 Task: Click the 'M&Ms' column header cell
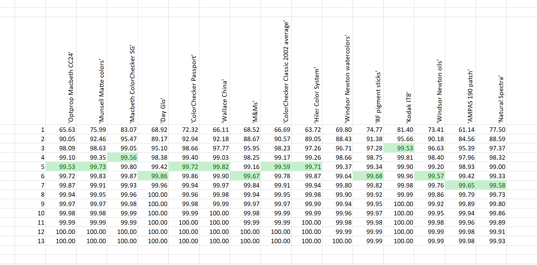pos(245,71)
